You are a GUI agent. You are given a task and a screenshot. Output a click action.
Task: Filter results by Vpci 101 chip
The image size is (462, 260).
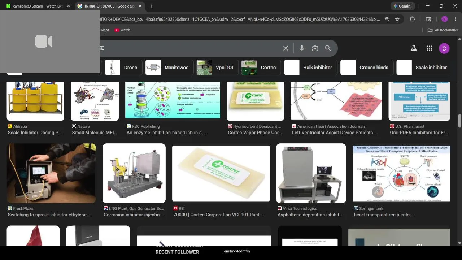[x=217, y=68]
